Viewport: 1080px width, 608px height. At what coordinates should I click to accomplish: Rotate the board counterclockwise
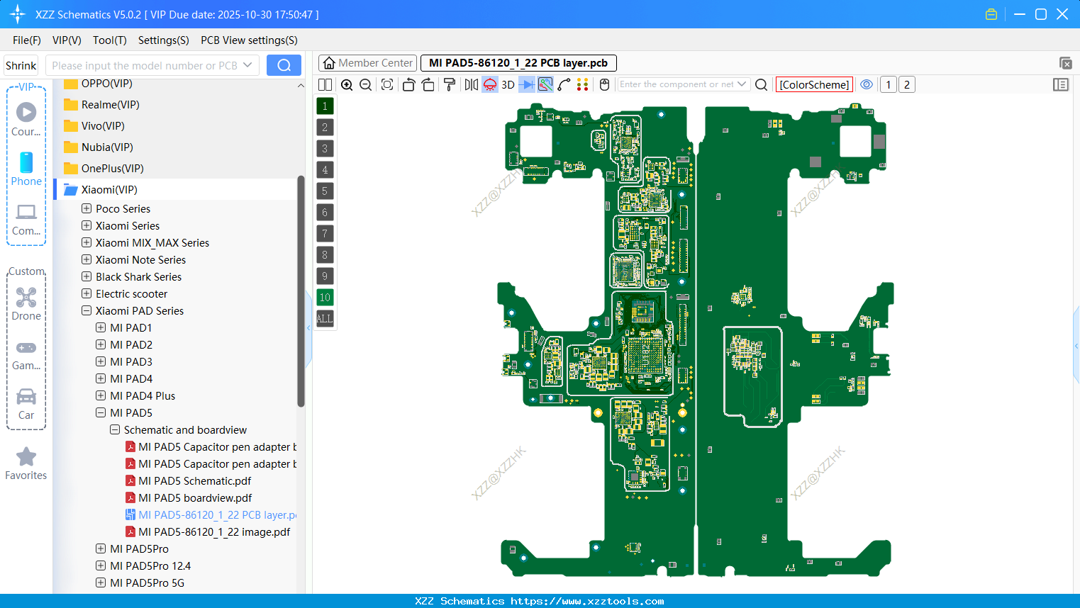tap(408, 85)
